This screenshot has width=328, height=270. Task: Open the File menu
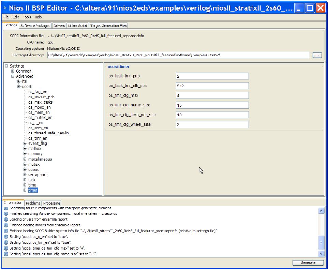[x=6, y=17]
